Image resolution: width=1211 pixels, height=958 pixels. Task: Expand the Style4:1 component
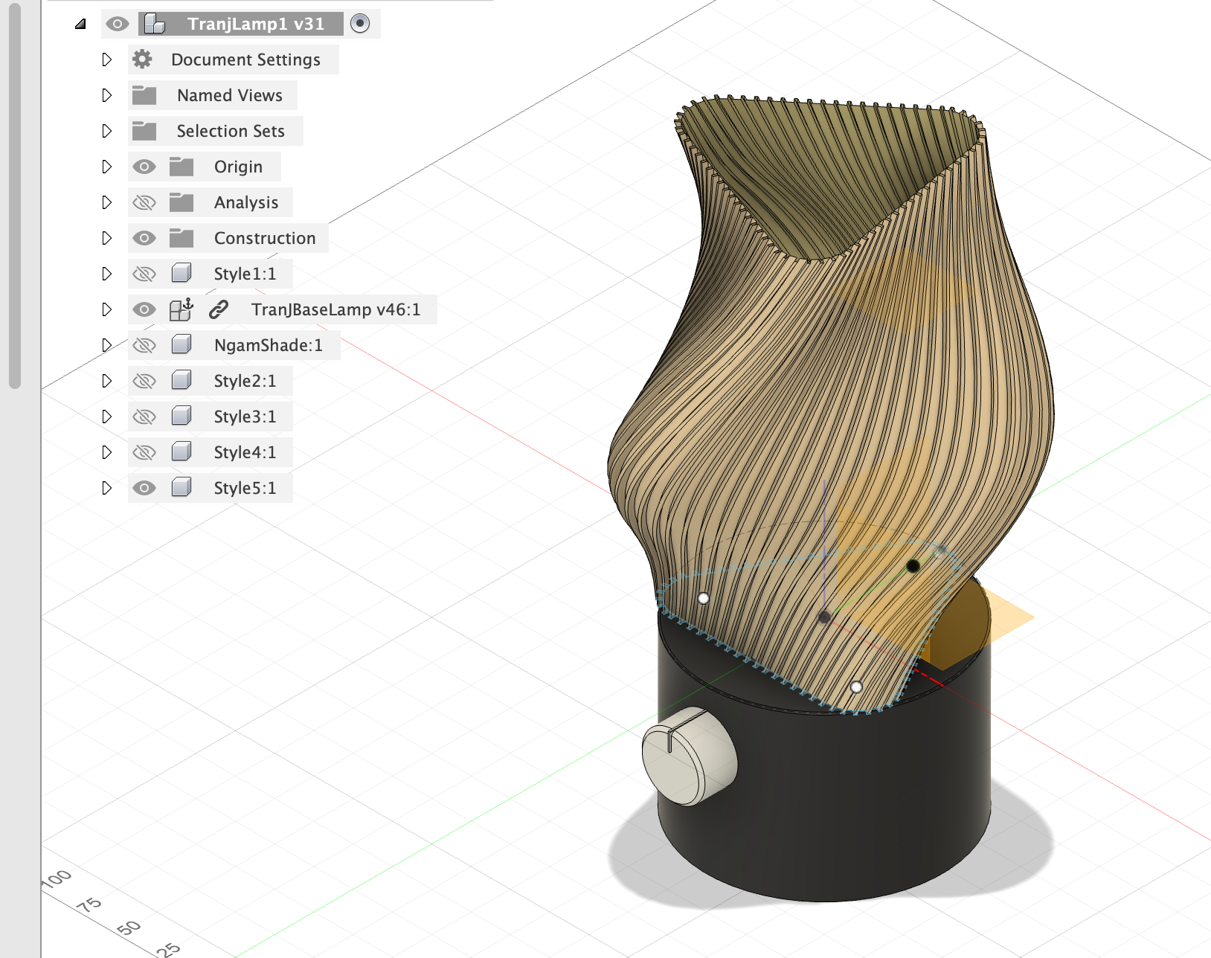coord(106,452)
